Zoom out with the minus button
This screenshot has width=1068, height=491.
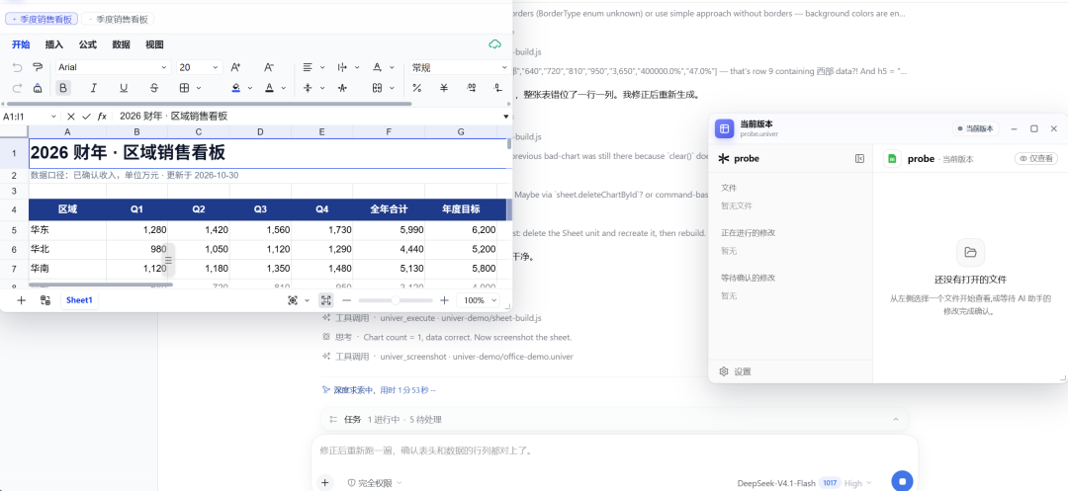coord(347,300)
